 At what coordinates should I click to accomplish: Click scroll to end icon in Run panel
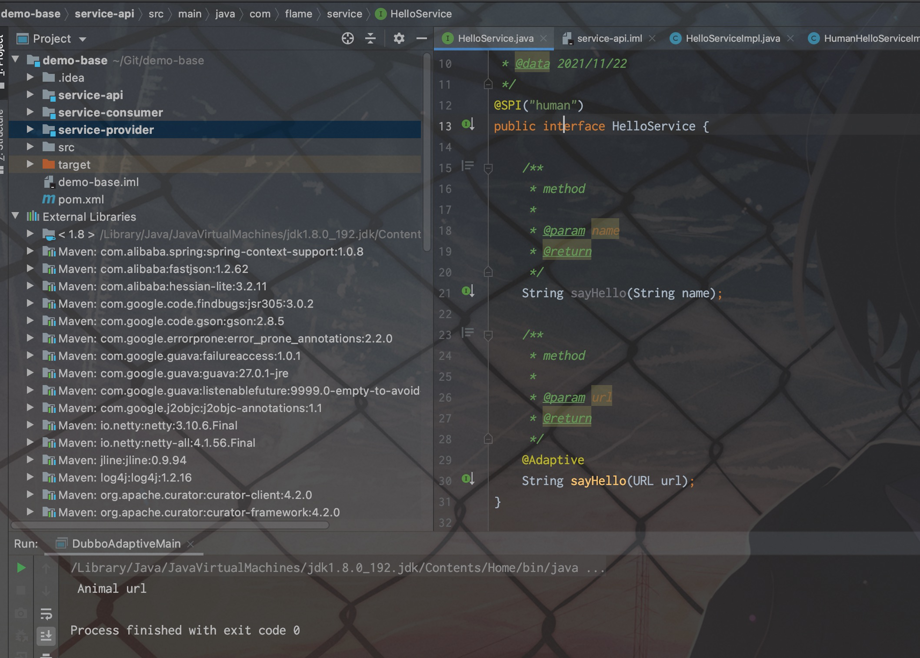point(46,635)
